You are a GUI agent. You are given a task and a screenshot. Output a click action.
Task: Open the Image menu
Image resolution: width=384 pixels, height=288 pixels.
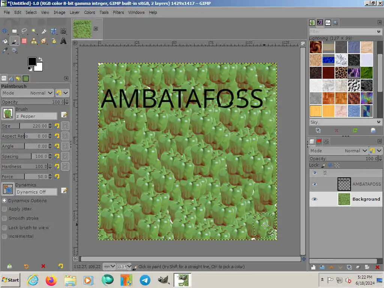point(60,12)
